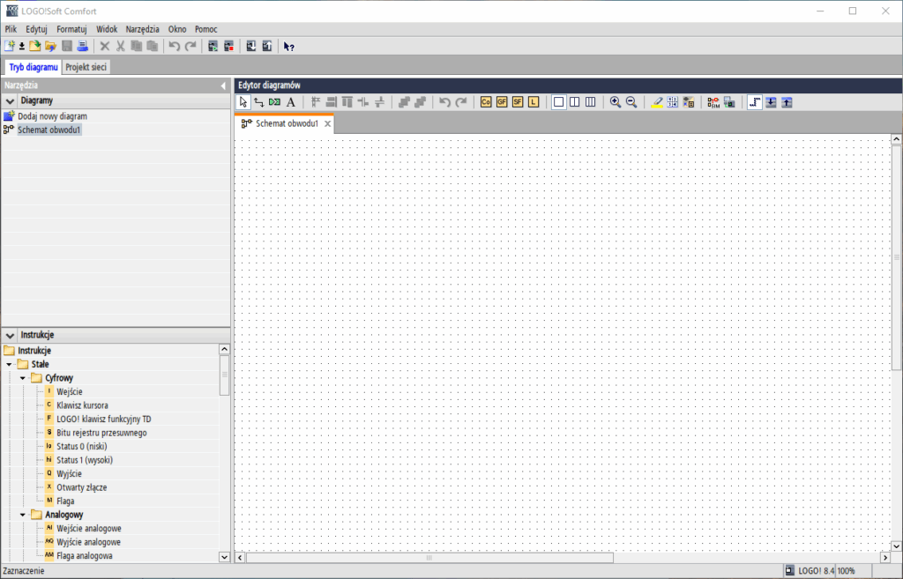Click the printer icon in the main toolbar
Viewport: 903px width, 579px height.
click(x=83, y=46)
